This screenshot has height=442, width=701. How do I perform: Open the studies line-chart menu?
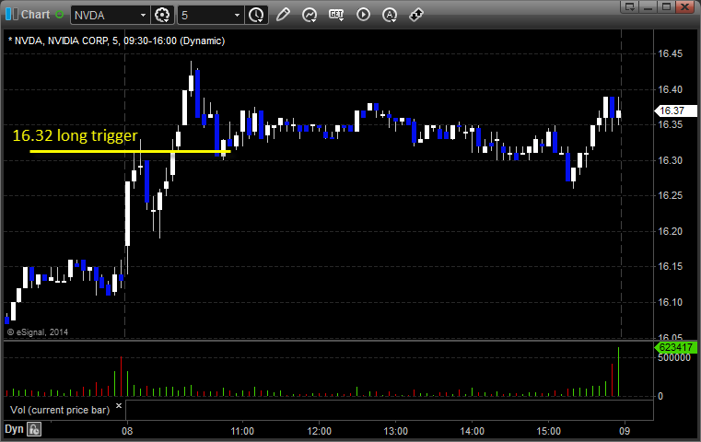point(310,15)
